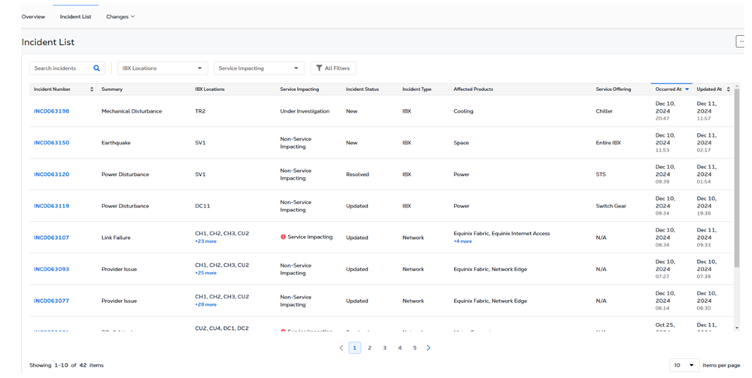
Task: Expand +4 more affected products
Action: point(462,241)
